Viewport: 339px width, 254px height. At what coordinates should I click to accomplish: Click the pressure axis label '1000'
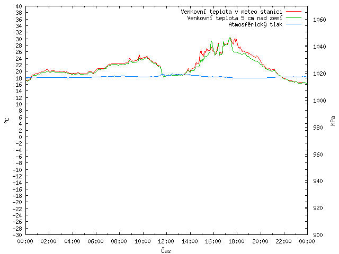click(x=319, y=101)
